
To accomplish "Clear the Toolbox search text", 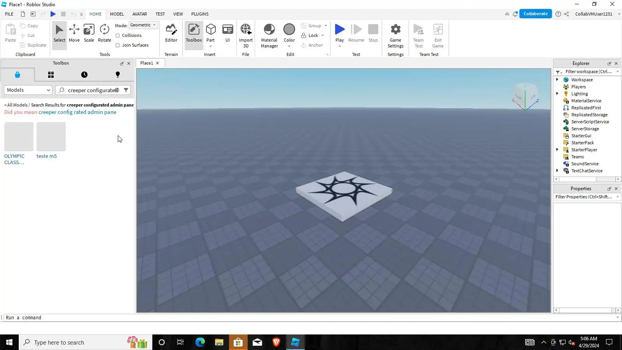I will [x=117, y=90].
